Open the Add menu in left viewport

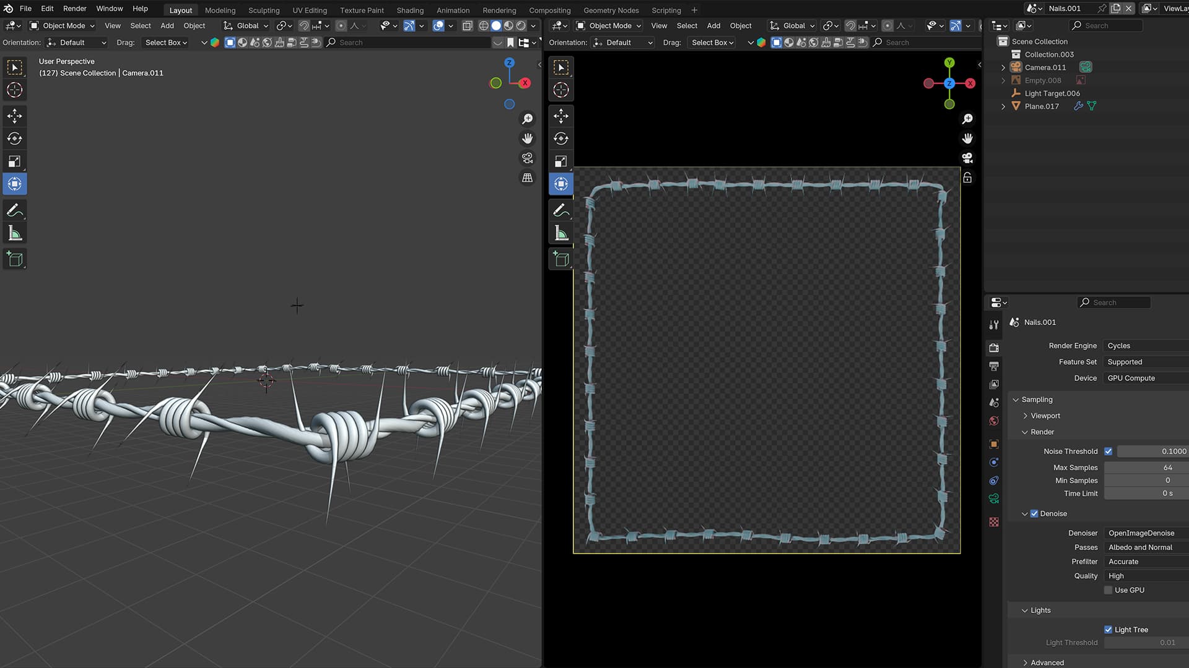pos(167,25)
